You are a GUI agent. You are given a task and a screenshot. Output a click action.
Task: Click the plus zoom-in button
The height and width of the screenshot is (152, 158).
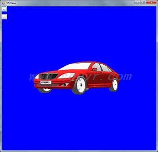coord(4,9)
